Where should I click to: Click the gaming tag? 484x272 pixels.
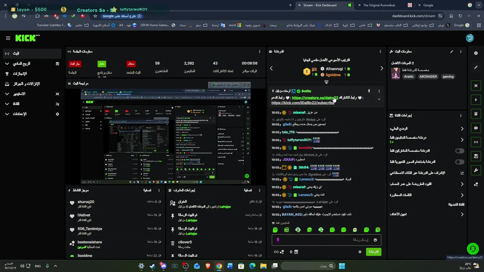[x=448, y=77]
